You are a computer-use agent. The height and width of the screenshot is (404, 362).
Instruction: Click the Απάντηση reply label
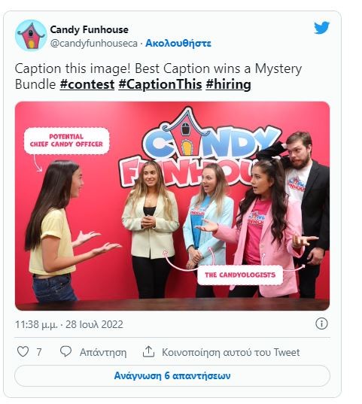[103, 352]
